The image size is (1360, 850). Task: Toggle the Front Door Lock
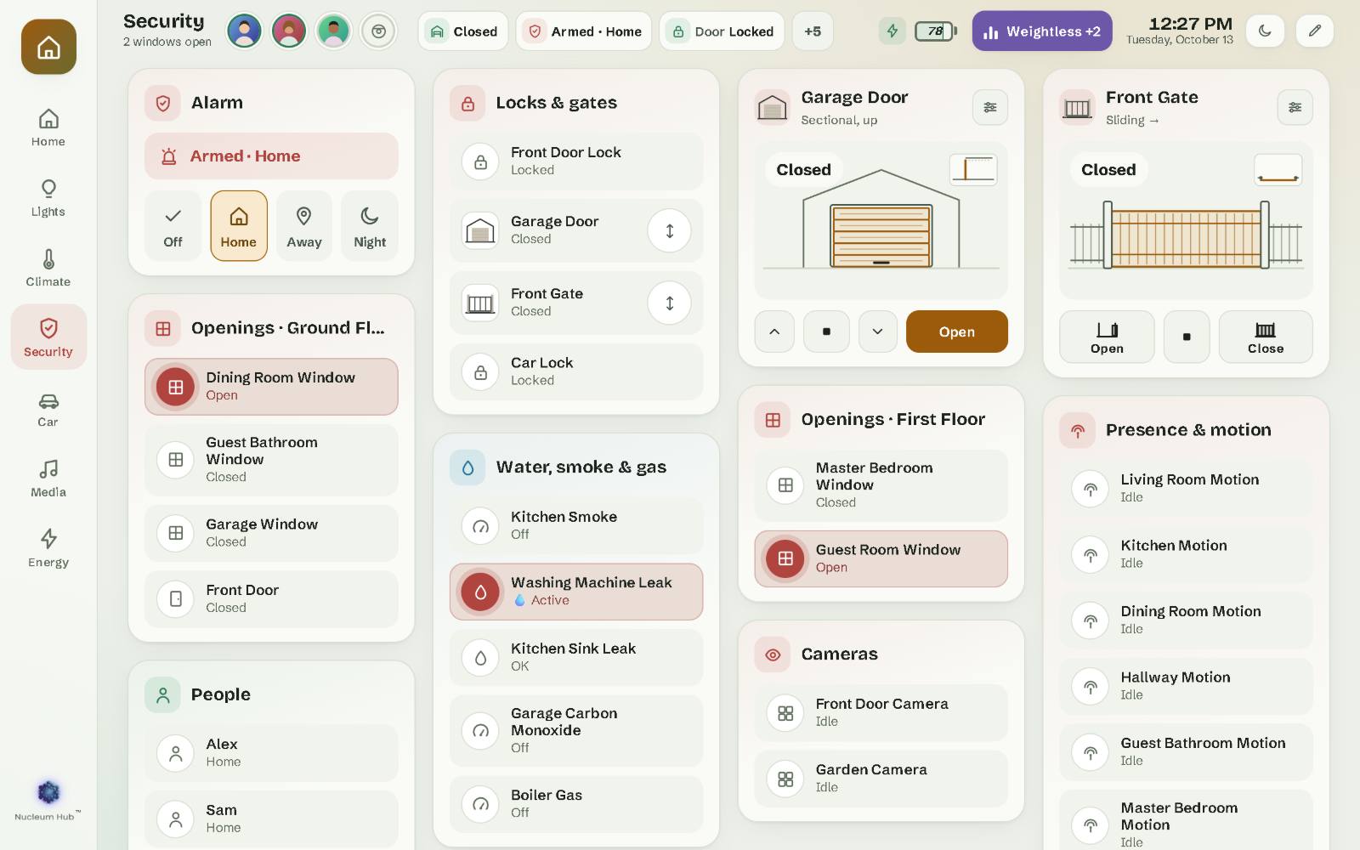576,161
